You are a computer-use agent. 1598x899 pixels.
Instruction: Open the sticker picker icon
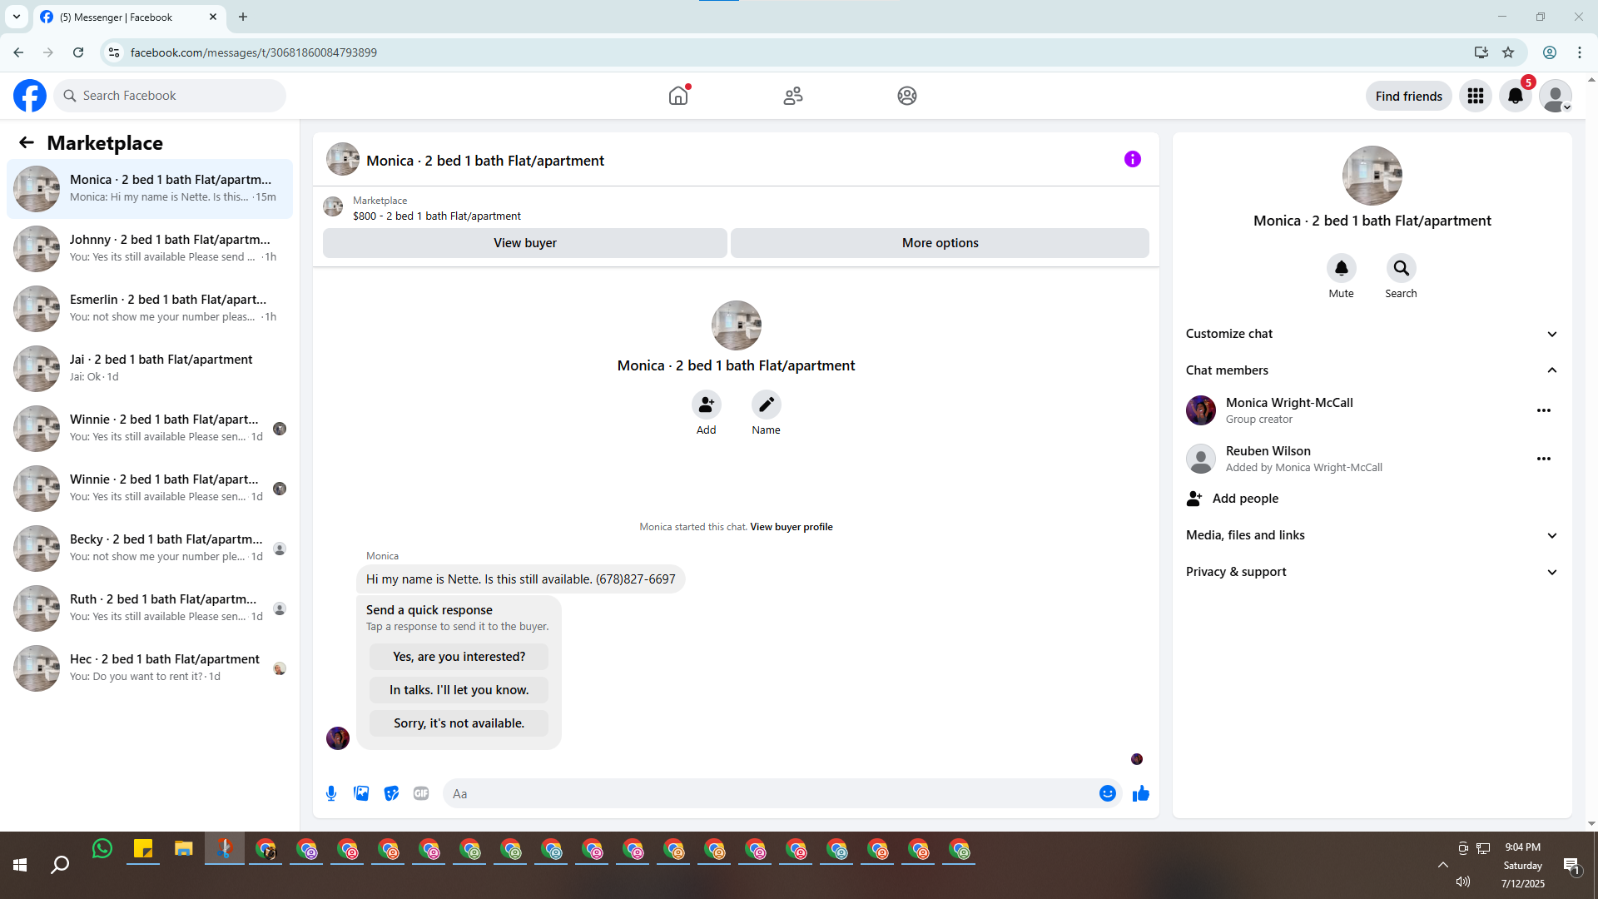[391, 793]
